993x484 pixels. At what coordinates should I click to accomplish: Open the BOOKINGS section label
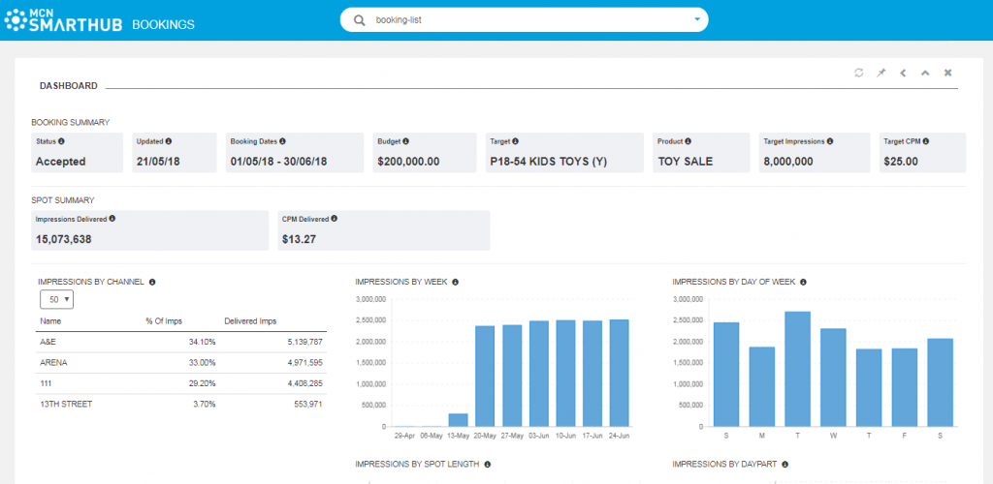click(x=163, y=24)
